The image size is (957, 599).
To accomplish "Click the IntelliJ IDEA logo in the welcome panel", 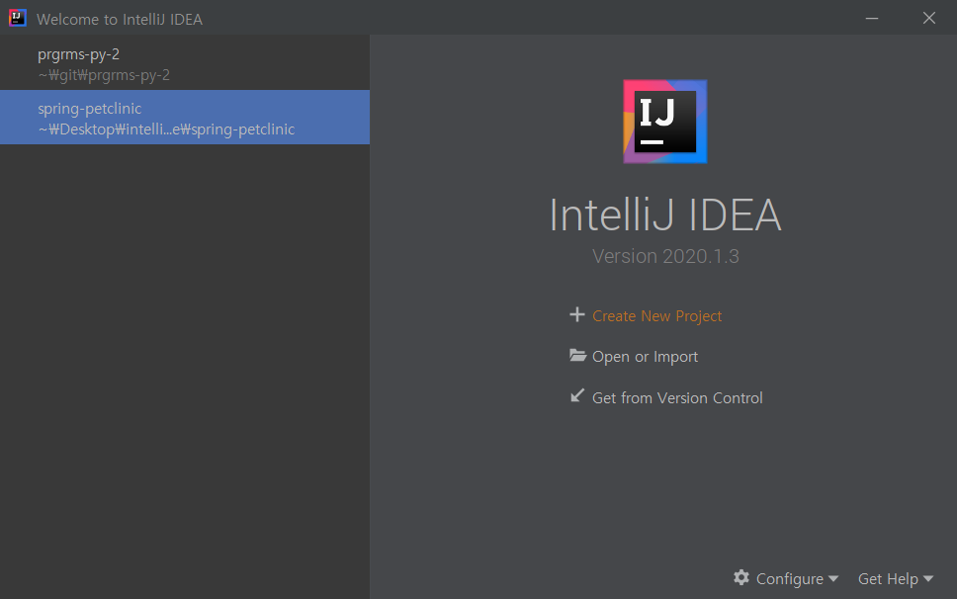I will tap(664, 122).
